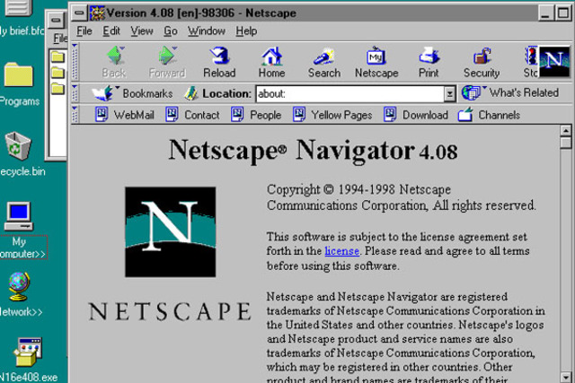This screenshot has height=383, width=575.
Task: Collapse the location toolbar grip handle
Action: (75, 93)
